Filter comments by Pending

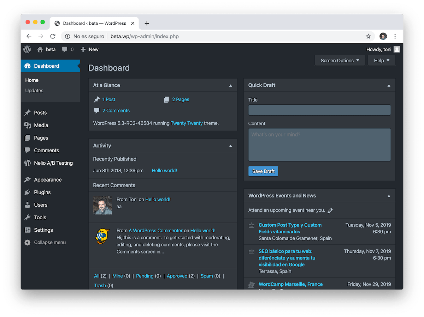[145, 276]
